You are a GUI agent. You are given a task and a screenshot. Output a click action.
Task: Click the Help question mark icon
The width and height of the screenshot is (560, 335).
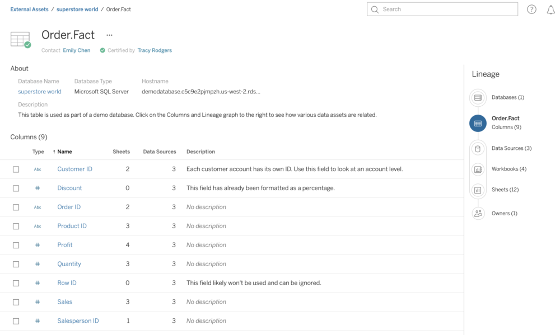pos(531,10)
